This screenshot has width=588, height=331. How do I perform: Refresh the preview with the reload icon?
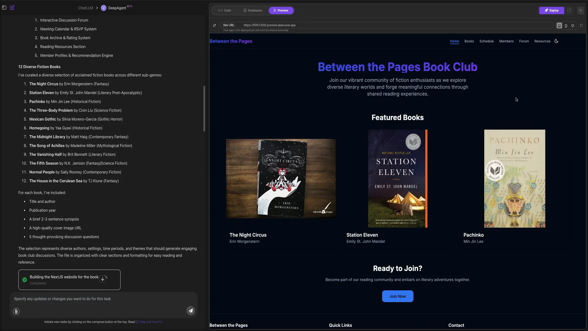click(x=214, y=25)
